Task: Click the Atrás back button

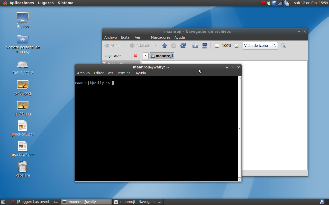Action: [112, 46]
